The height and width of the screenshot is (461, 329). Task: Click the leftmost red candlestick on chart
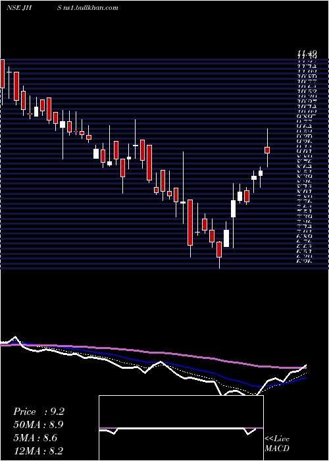(x=3, y=74)
